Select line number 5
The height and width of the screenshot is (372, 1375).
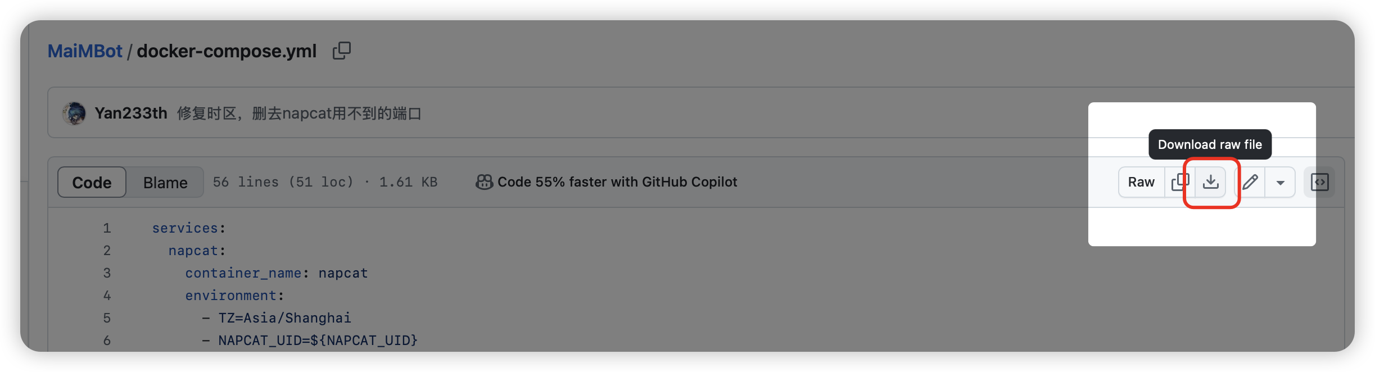click(x=107, y=318)
